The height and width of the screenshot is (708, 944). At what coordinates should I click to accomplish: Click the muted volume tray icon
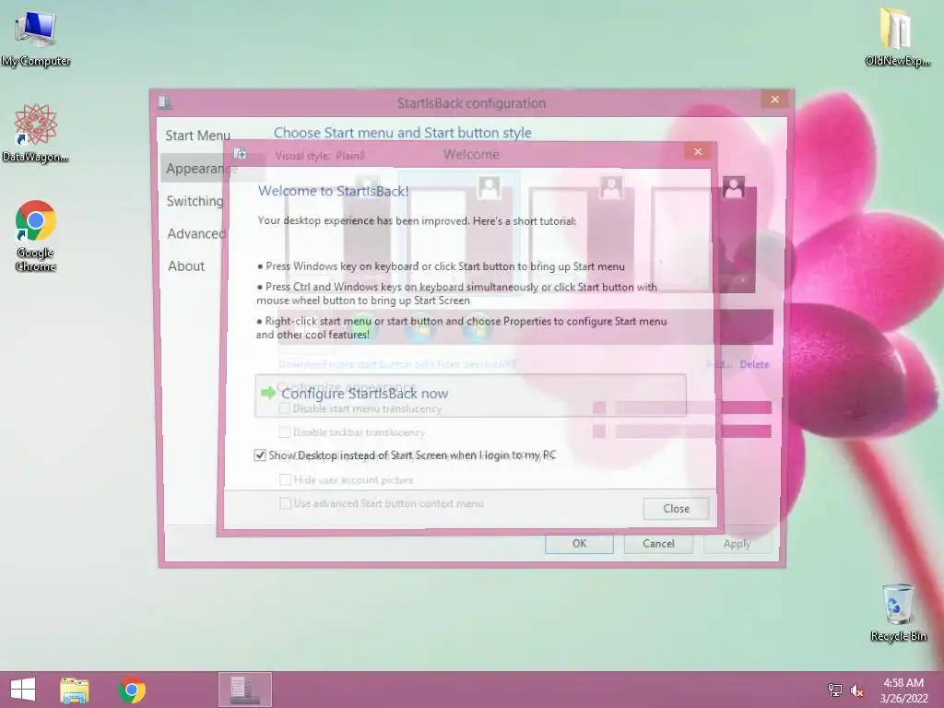coord(856,690)
